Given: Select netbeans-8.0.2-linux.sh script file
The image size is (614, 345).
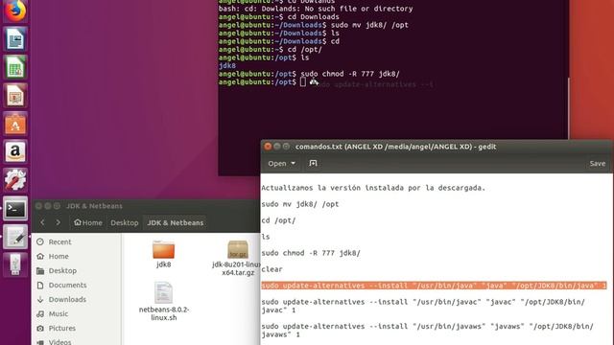Looking at the screenshot, I should click(x=164, y=301).
